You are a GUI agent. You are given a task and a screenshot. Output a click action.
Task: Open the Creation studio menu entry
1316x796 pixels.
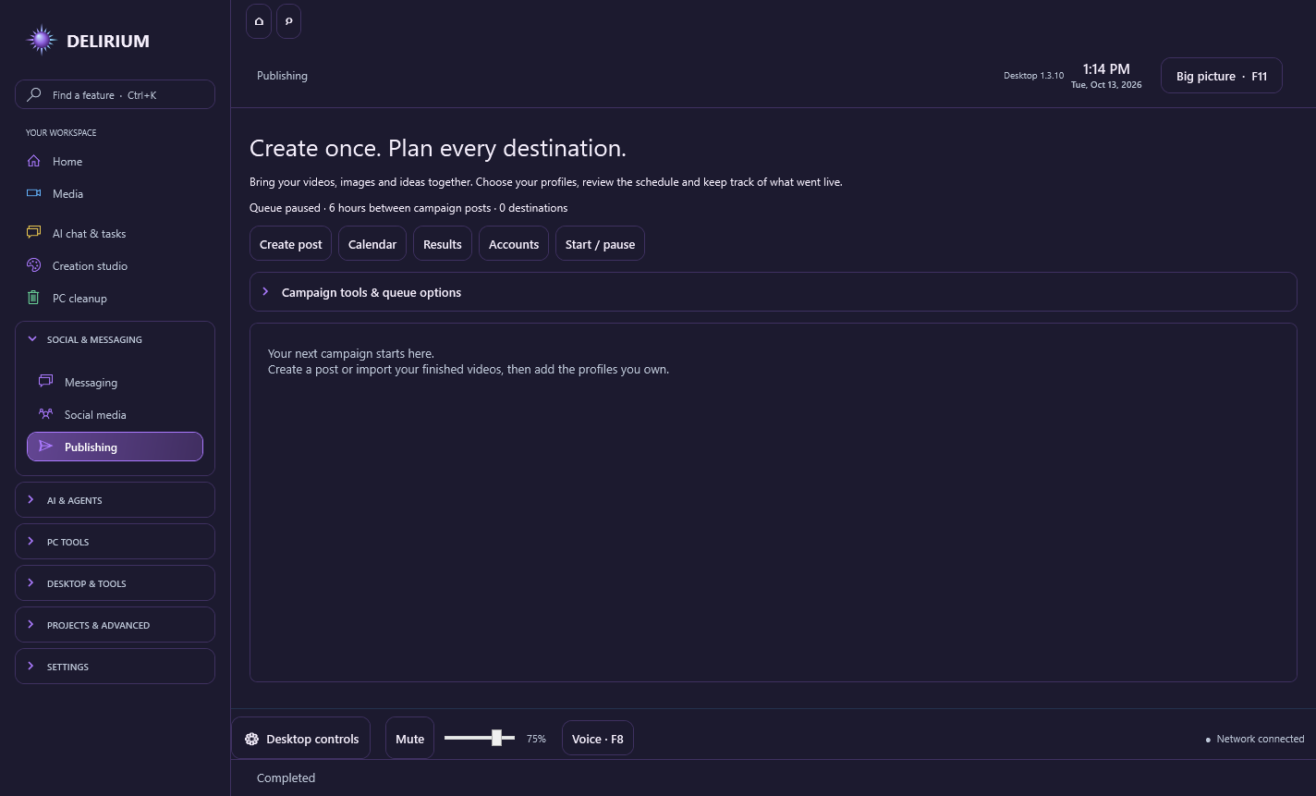(x=90, y=266)
